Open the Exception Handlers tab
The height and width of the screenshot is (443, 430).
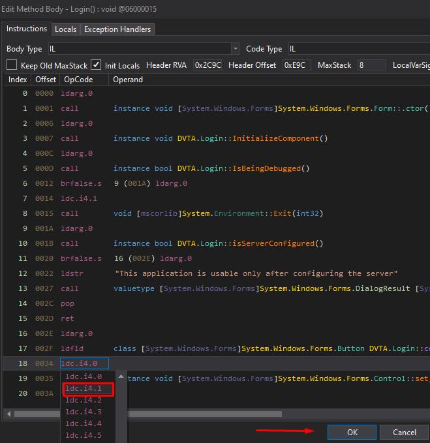pos(117,29)
